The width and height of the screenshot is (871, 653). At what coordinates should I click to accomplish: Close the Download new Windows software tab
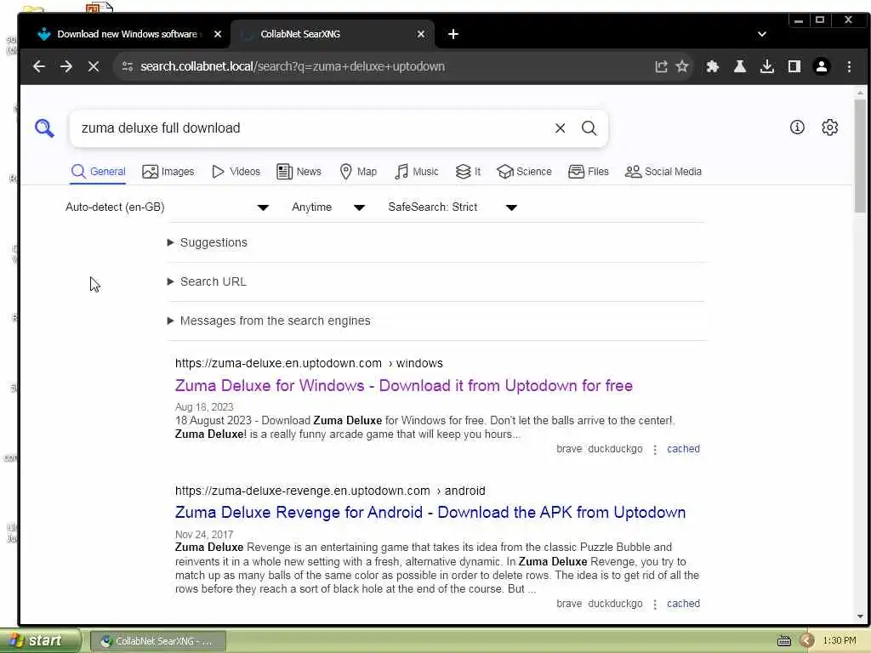[218, 34]
